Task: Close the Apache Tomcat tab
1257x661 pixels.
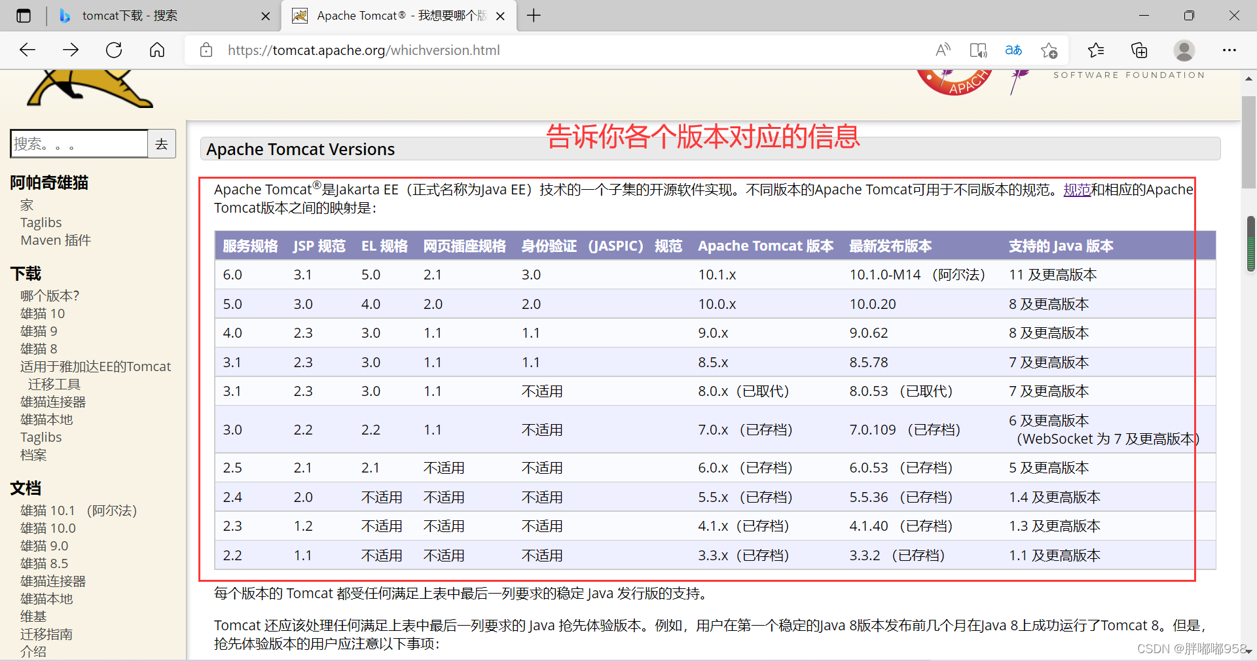Action: [500, 16]
